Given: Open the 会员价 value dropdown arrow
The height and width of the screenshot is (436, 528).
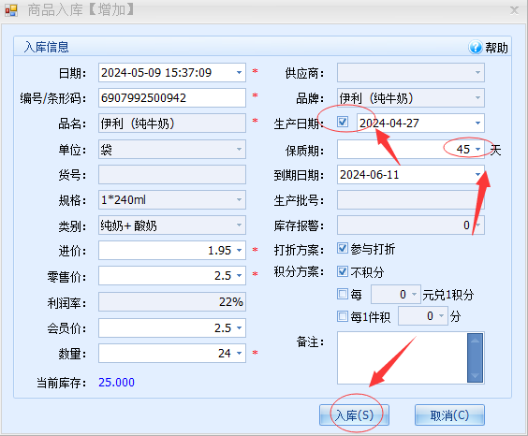Looking at the screenshot, I should pyautogui.click(x=239, y=327).
